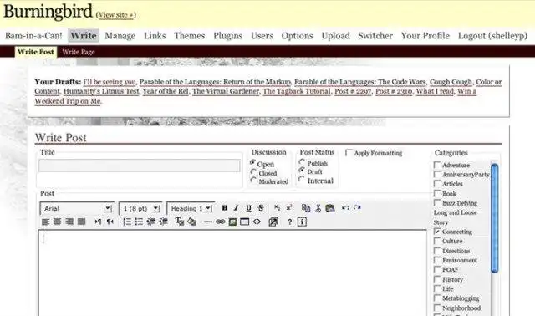The height and width of the screenshot is (316, 535).
Task: Click the Categories list scrollbar
Action: pos(494,218)
